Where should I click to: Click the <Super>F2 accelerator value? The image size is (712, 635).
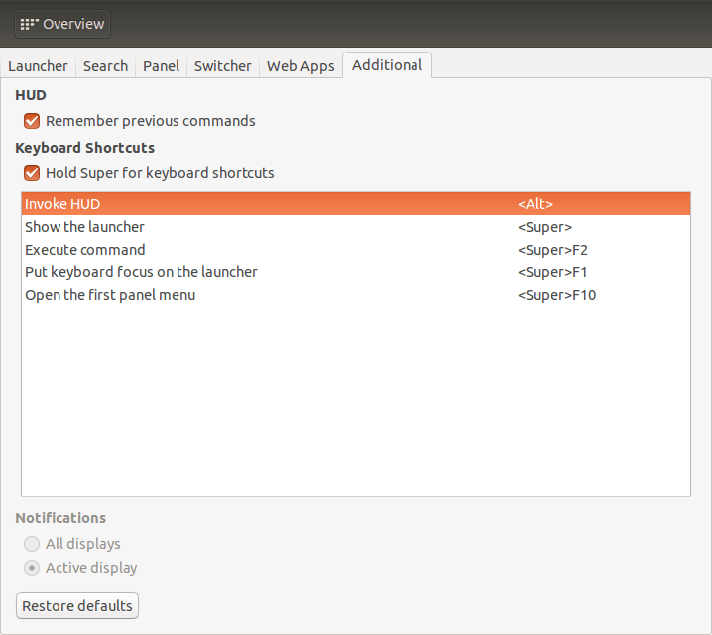(552, 250)
